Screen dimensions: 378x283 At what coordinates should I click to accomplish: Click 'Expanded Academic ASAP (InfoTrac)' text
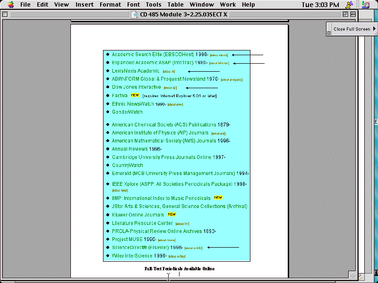tap(153, 63)
